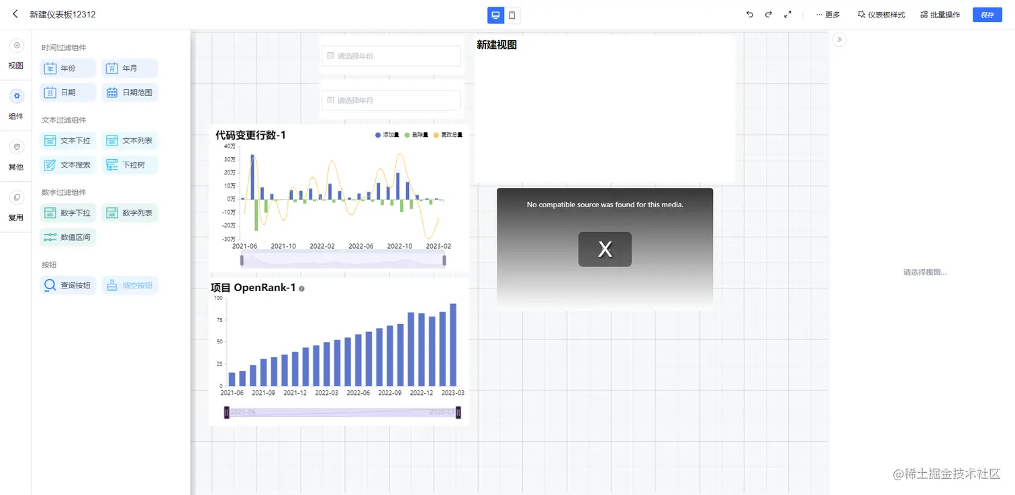Add the 清空按钮 clear button component
This screenshot has height=495, width=1015.
coord(130,286)
